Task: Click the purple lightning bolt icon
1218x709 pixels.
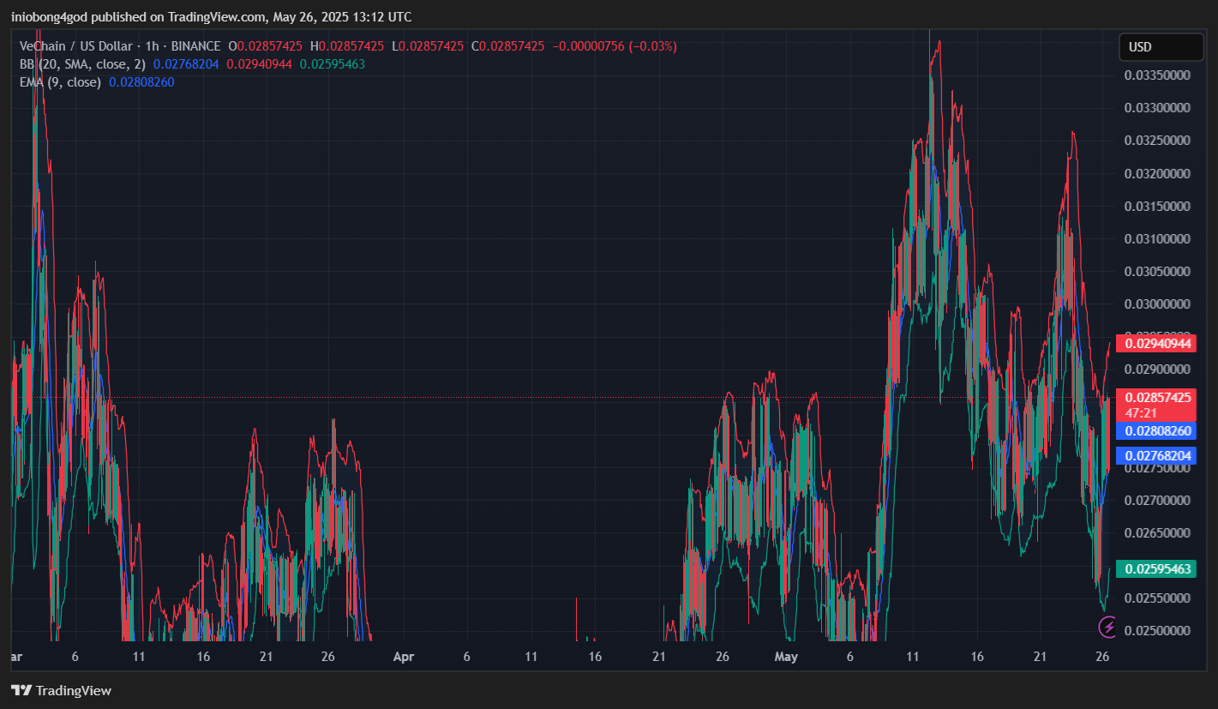Action: tap(1108, 628)
